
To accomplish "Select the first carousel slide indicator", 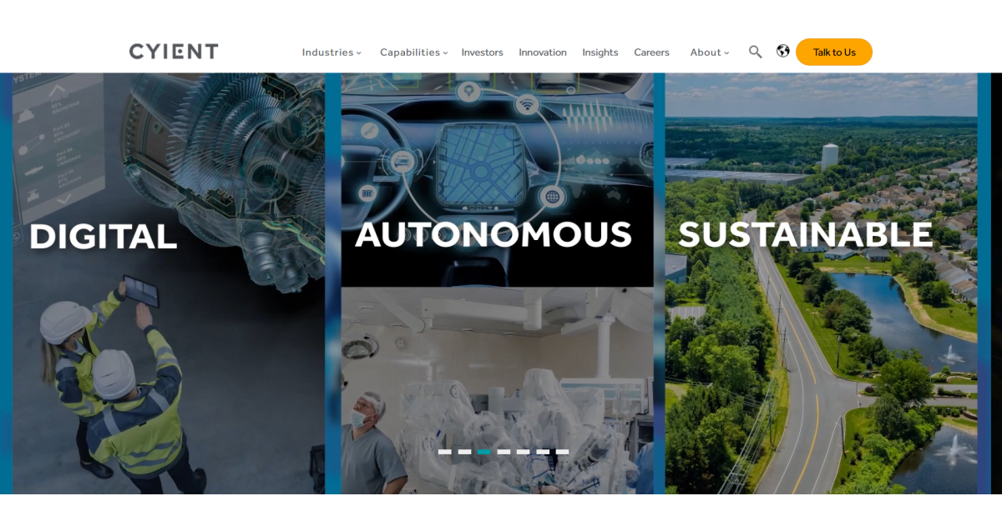I will click(445, 452).
